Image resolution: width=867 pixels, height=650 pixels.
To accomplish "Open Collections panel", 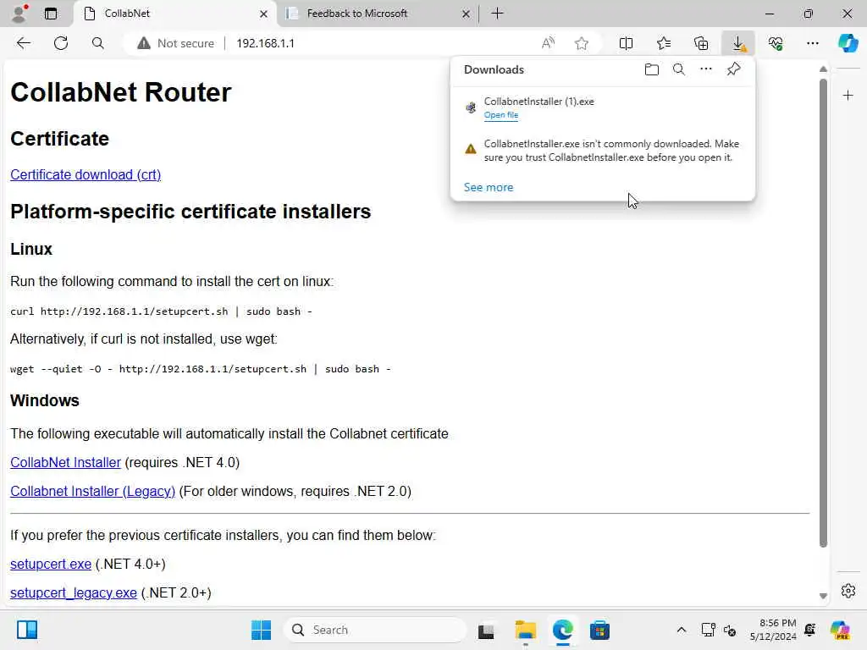I will pyautogui.click(x=701, y=43).
